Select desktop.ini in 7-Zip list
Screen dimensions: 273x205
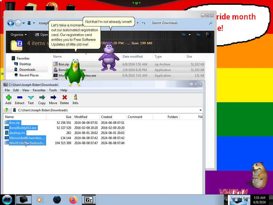(17, 133)
